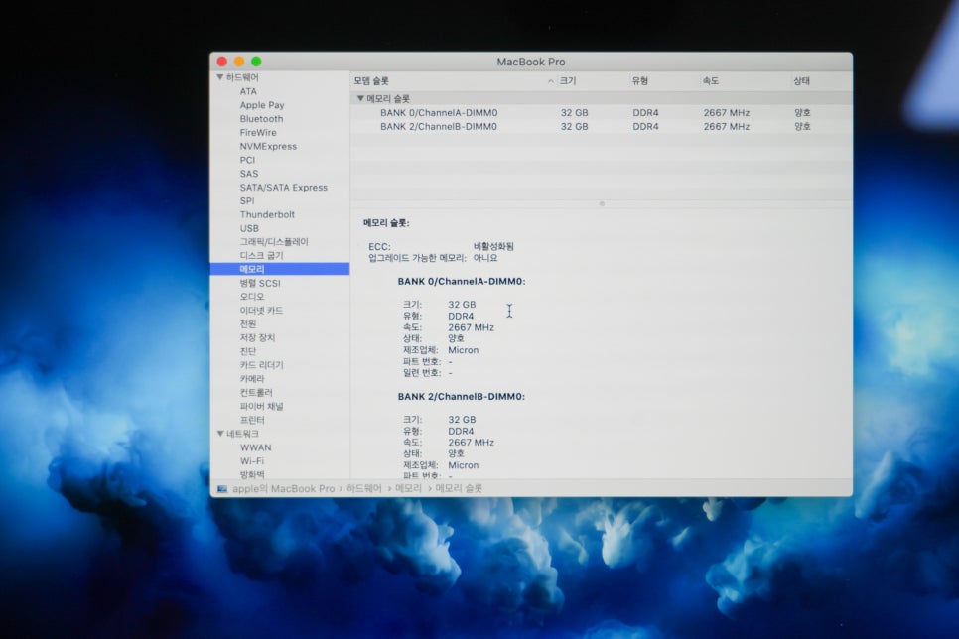Sort by the 유형 column header
The width and height of the screenshot is (959, 639).
[639, 81]
